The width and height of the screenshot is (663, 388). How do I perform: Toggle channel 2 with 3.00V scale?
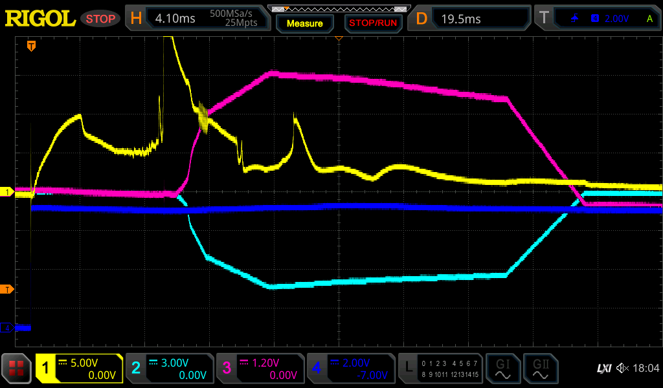[x=169, y=369]
